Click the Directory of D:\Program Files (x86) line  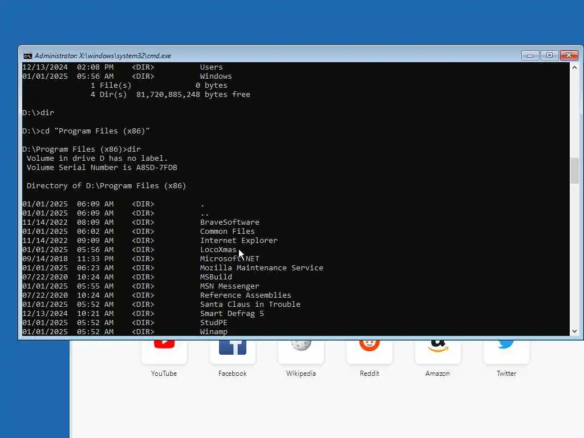click(x=106, y=186)
